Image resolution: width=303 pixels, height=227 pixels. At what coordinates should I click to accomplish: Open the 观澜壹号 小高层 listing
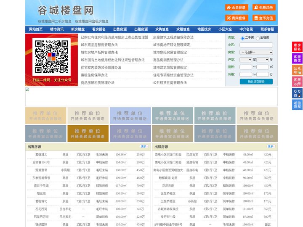[x=41, y=170]
